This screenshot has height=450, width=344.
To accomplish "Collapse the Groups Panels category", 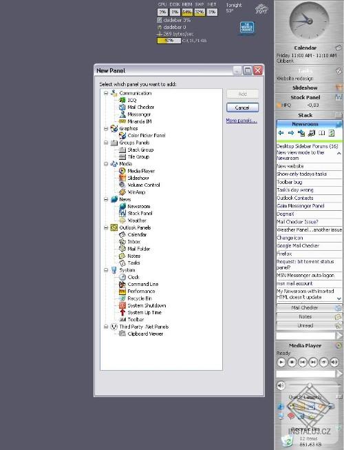I will tap(106, 143).
